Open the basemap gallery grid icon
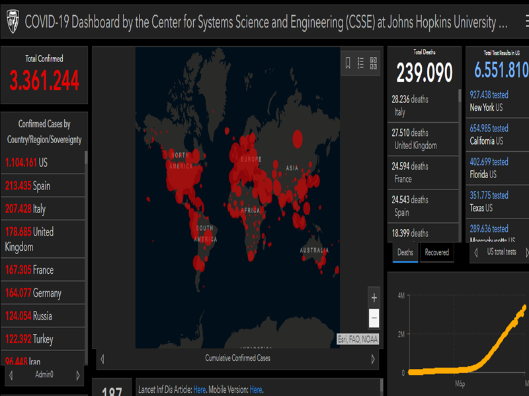Image resolution: width=529 pixels, height=396 pixels. (x=374, y=63)
